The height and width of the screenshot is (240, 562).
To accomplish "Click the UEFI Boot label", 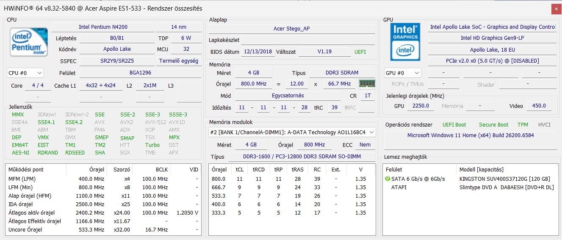I will pos(454,124).
